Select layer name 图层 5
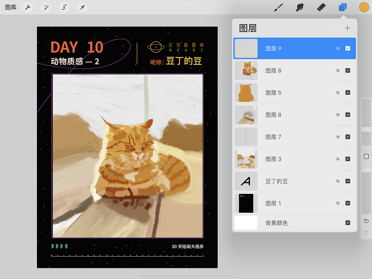372x279 pixels. coord(273,93)
